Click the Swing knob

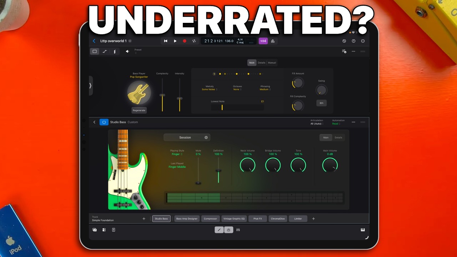pyautogui.click(x=321, y=90)
